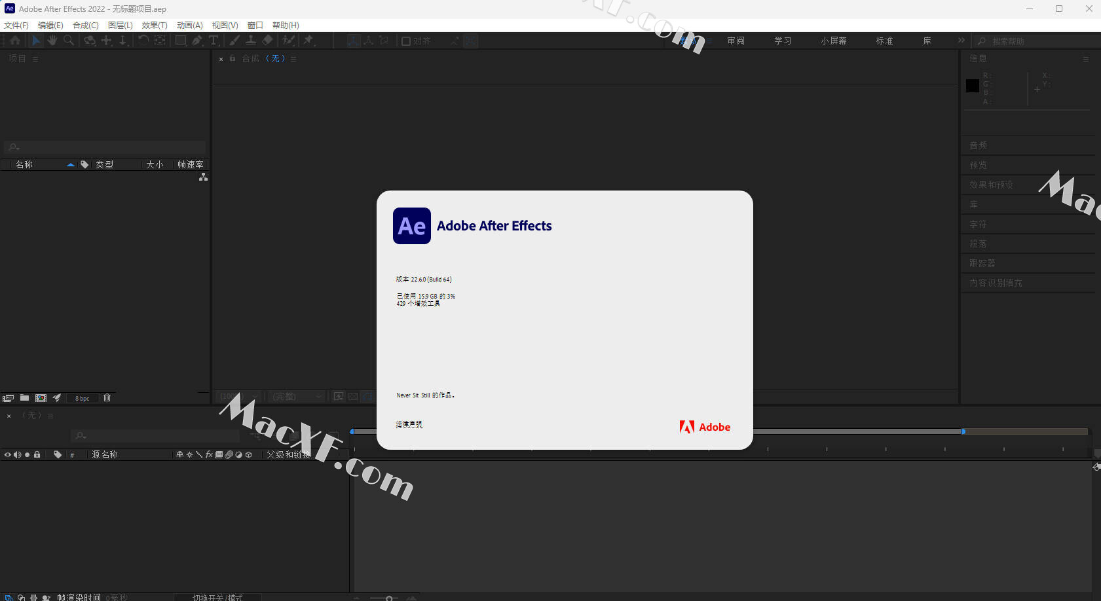Select the Pan Behind anchor point tool

(160, 41)
